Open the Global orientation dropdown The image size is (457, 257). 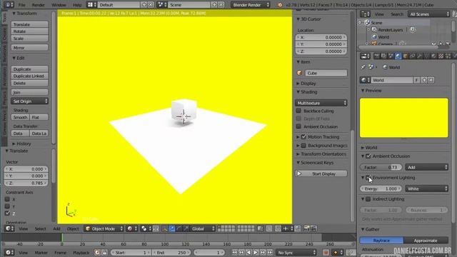point(202,228)
